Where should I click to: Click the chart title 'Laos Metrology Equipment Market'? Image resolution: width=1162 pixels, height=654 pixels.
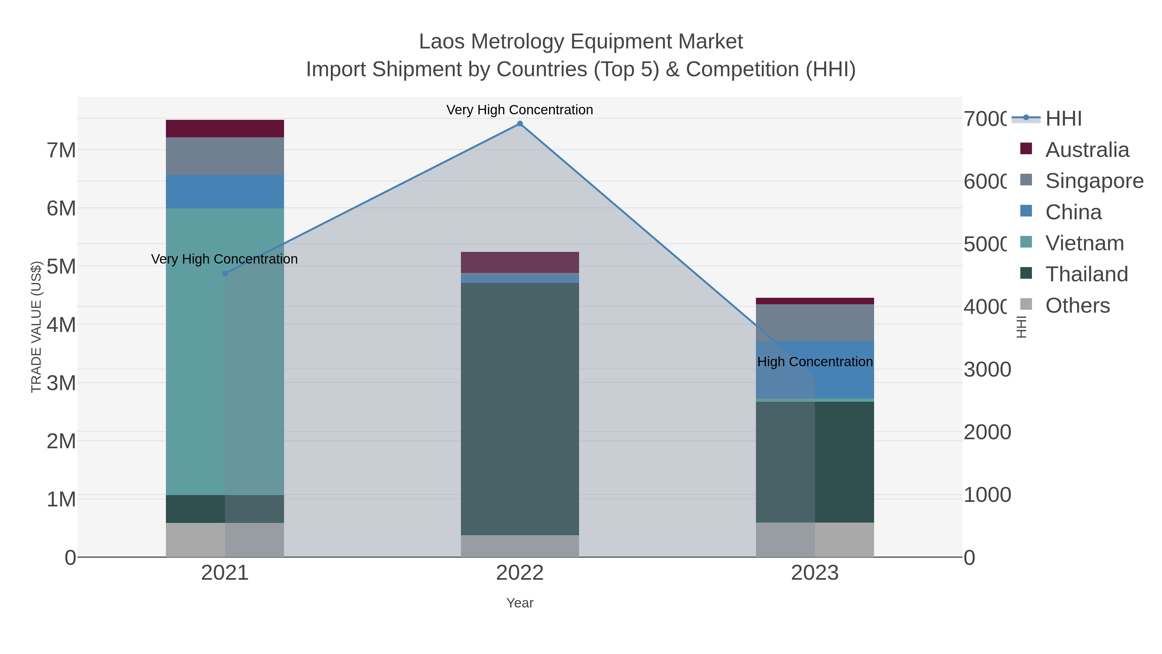[581, 42]
